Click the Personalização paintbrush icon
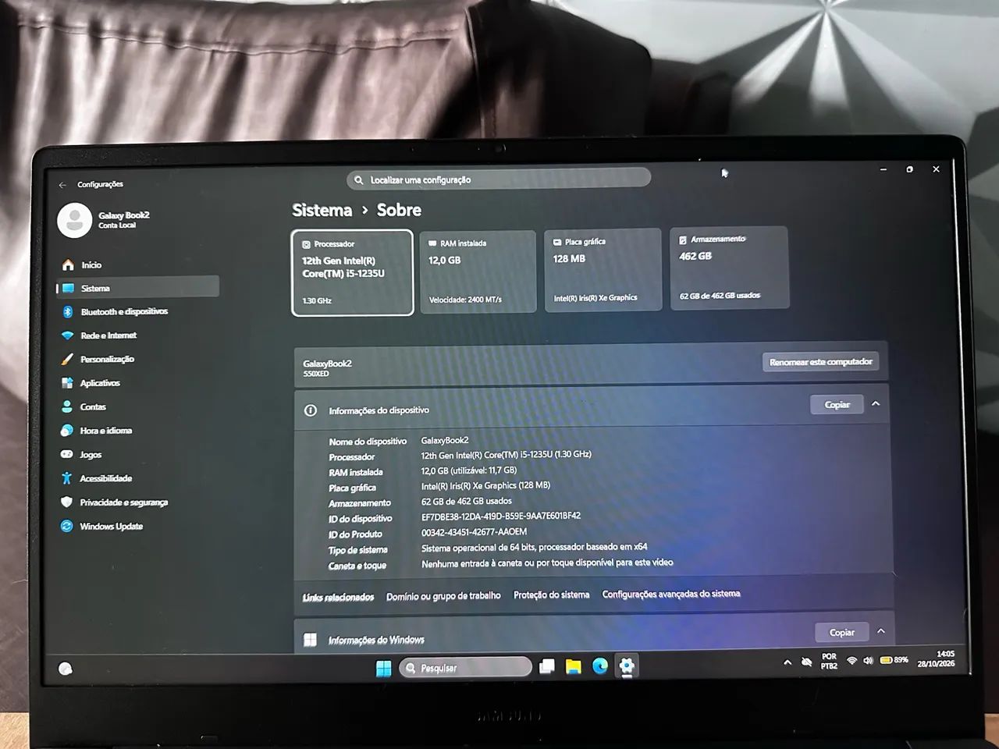Screen dimensions: 999x749 [67, 360]
